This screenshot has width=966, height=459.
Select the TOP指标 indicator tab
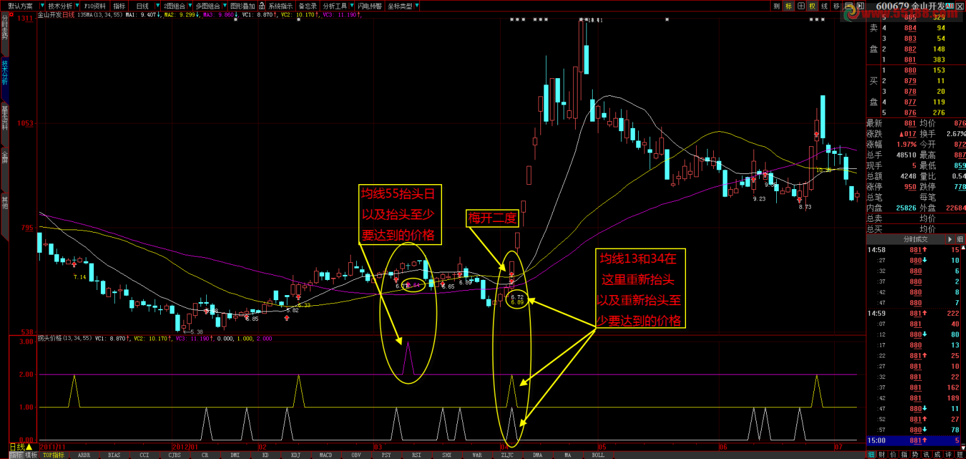click(x=54, y=455)
